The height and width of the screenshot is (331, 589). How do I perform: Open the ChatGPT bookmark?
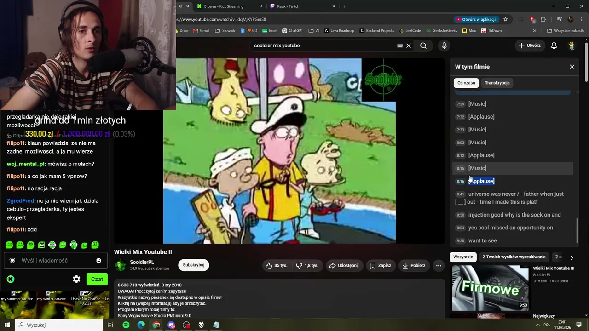coord(293,31)
